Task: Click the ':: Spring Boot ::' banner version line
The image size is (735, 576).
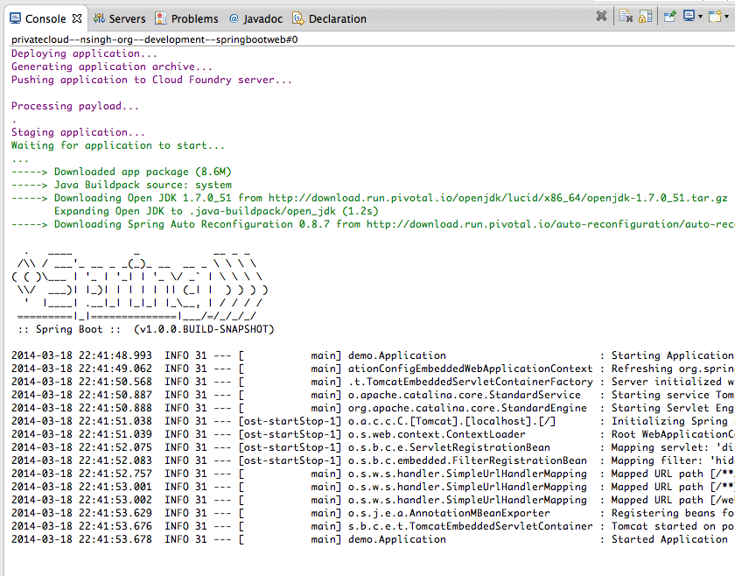Action: click(x=146, y=329)
